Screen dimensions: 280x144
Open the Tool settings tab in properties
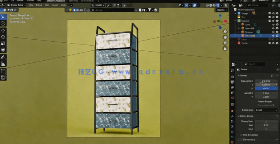tap(232, 71)
